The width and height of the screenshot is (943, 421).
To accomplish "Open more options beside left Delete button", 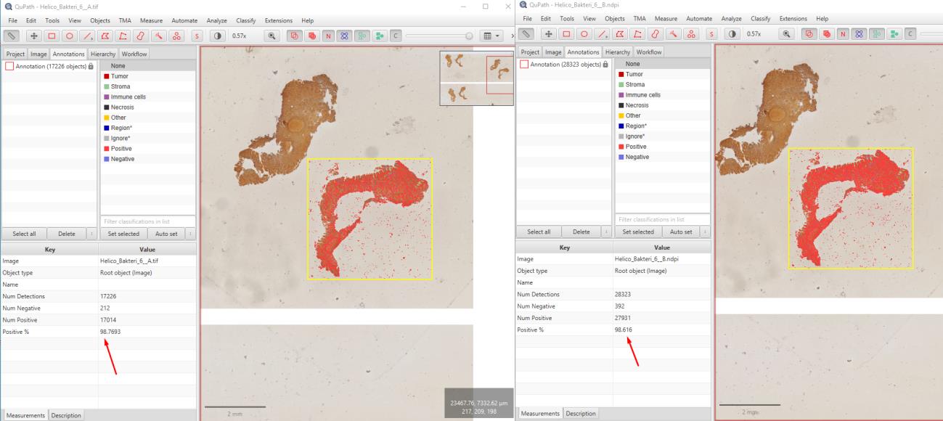I will coord(91,233).
